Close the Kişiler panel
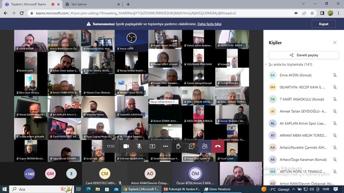Image resolution: width=344 pixels, height=193 pixels. [335, 43]
